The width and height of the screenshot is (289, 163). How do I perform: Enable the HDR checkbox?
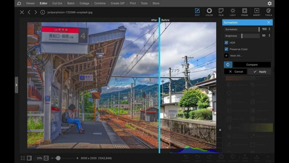point(226,42)
